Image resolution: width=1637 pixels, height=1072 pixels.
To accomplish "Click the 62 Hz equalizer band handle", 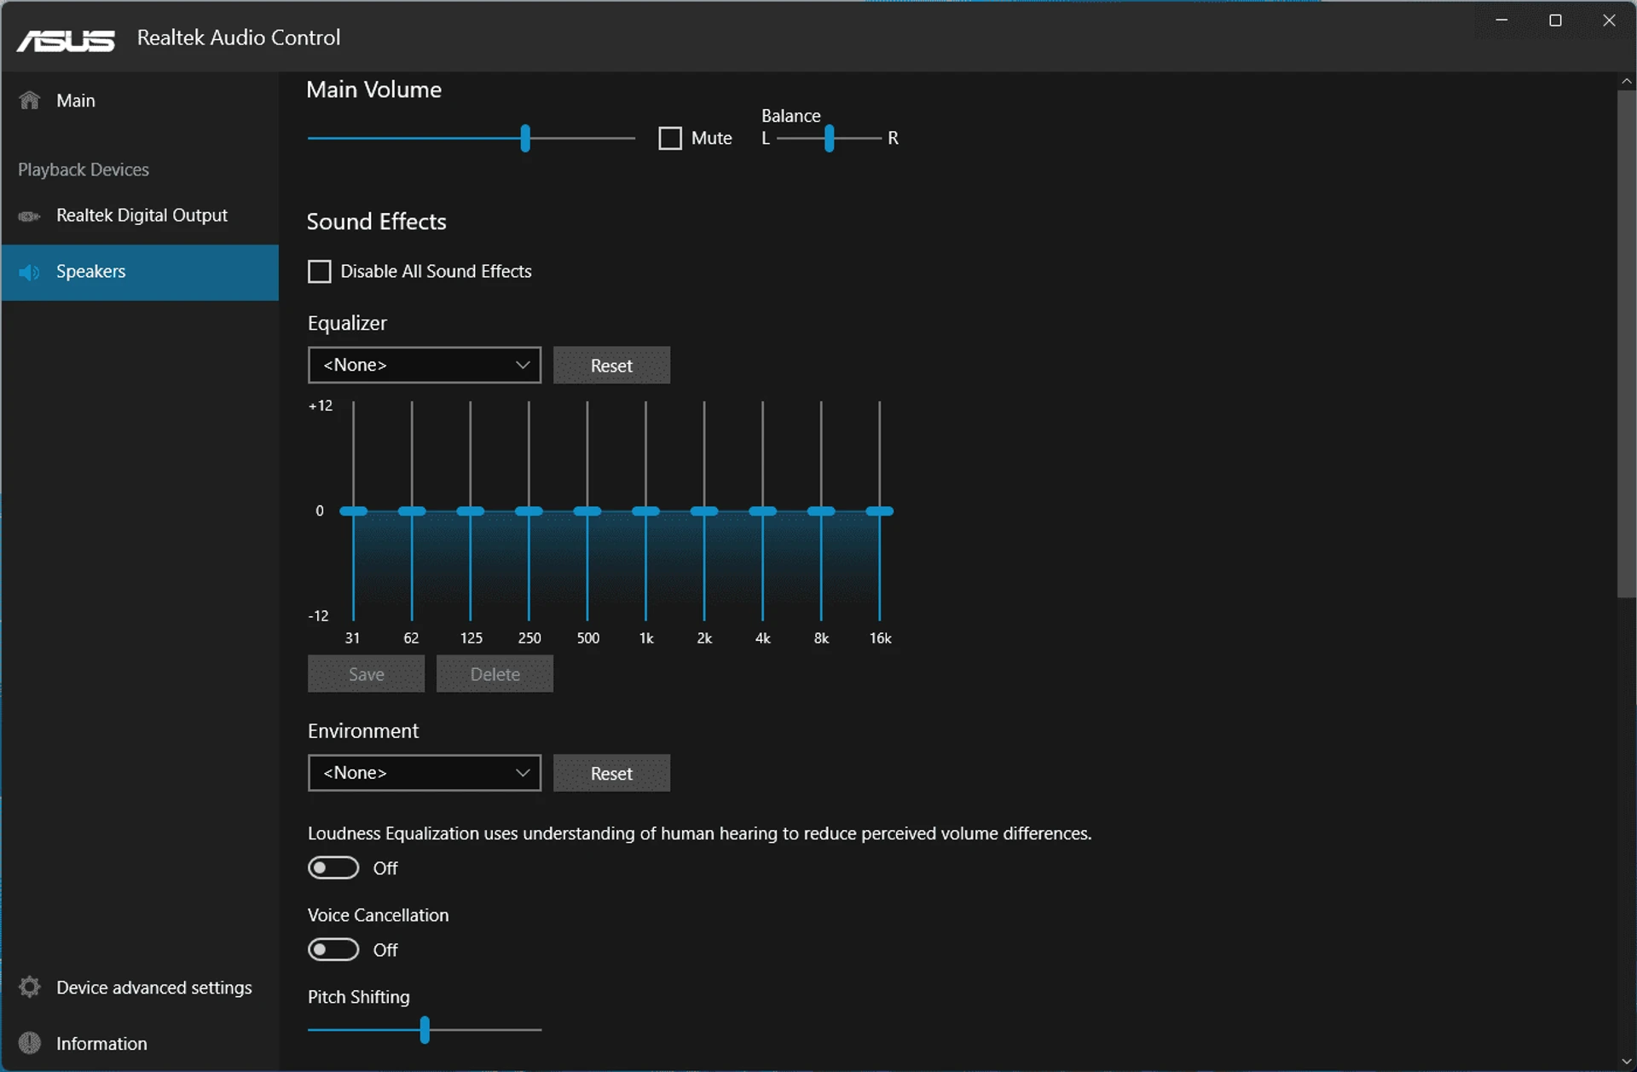I will (412, 511).
